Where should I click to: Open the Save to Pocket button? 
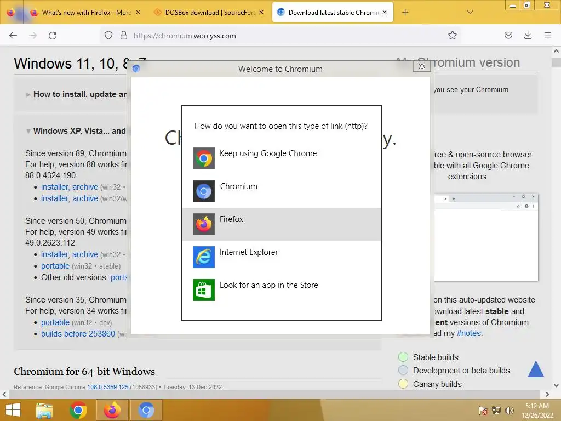point(508,35)
